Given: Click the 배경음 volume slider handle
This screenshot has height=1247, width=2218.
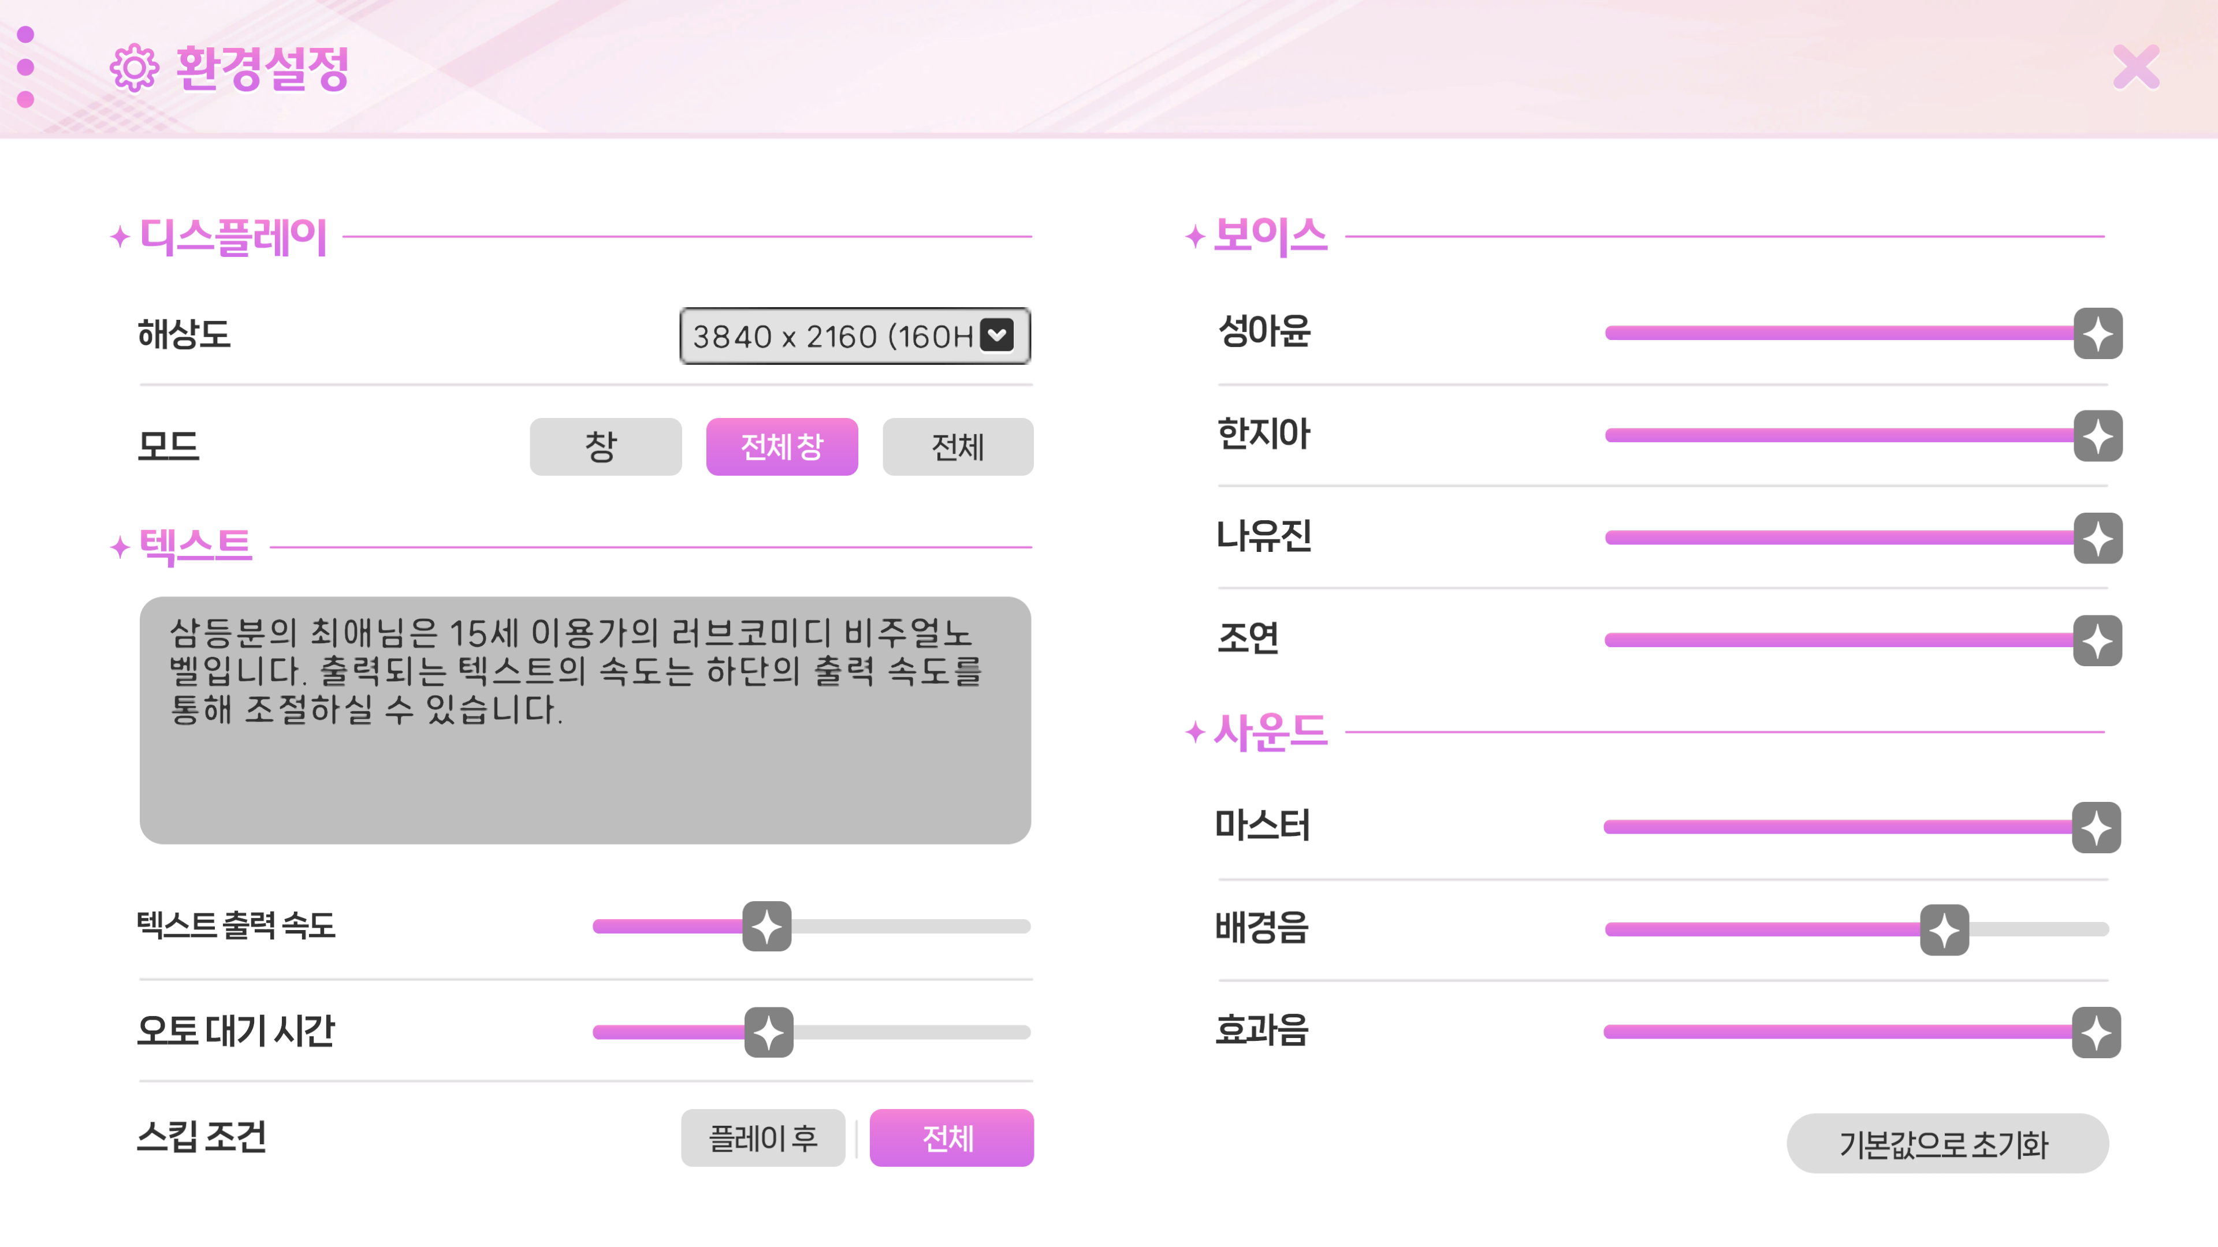Looking at the screenshot, I should pos(1944,929).
